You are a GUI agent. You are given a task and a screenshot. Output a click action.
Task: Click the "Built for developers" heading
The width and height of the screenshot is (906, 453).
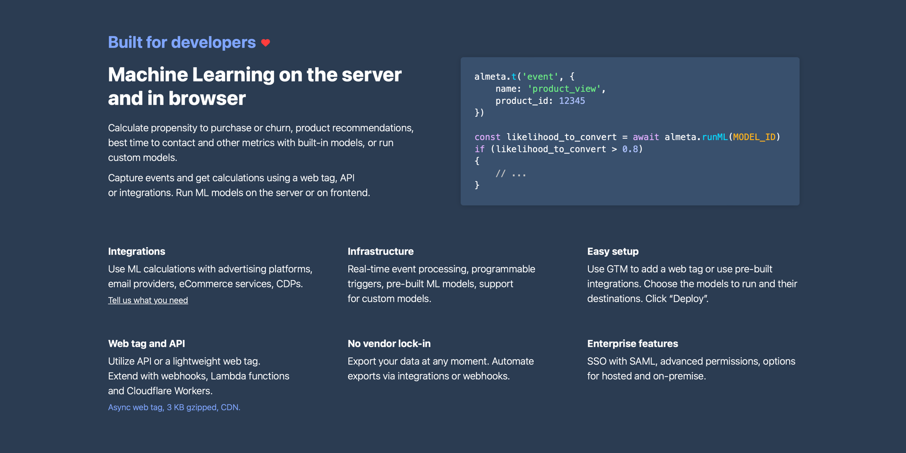182,43
